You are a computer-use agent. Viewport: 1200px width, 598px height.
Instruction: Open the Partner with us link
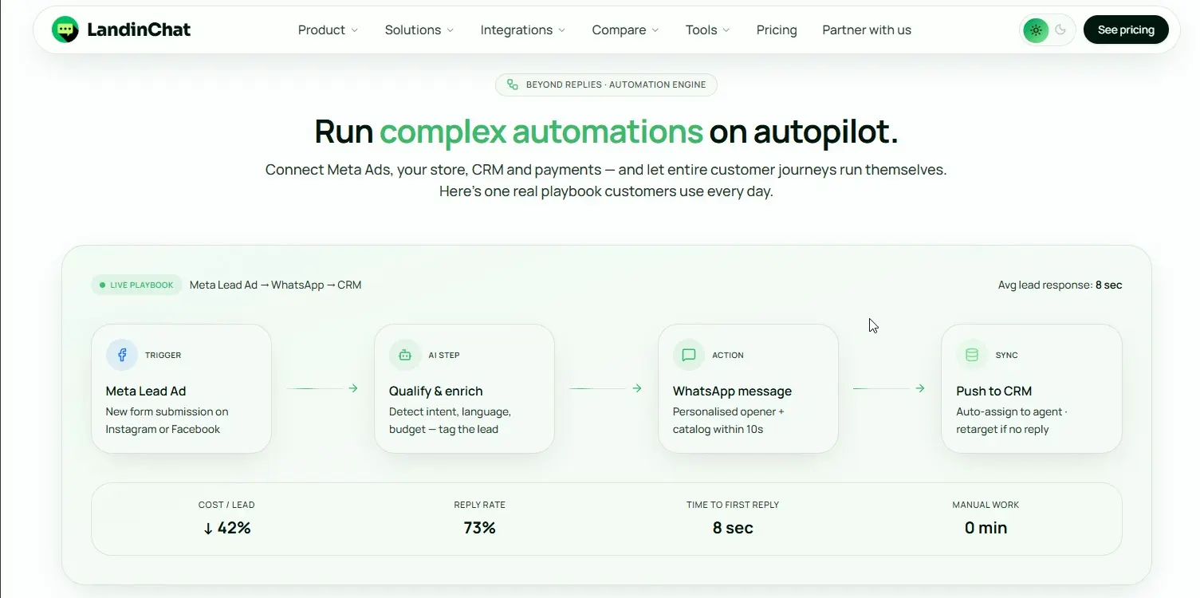click(867, 30)
